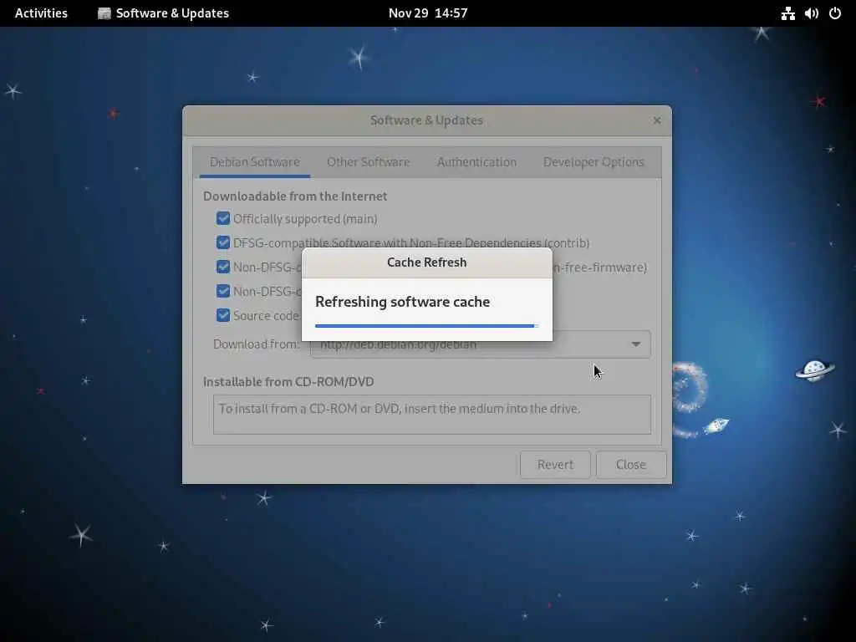Click the refreshing cache progress bar
The image size is (856, 642).
(x=427, y=326)
